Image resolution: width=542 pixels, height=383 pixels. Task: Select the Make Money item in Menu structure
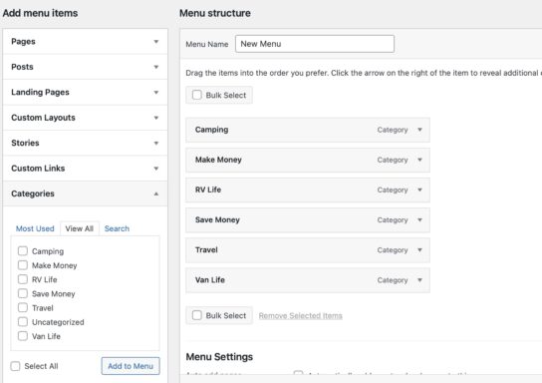click(308, 160)
